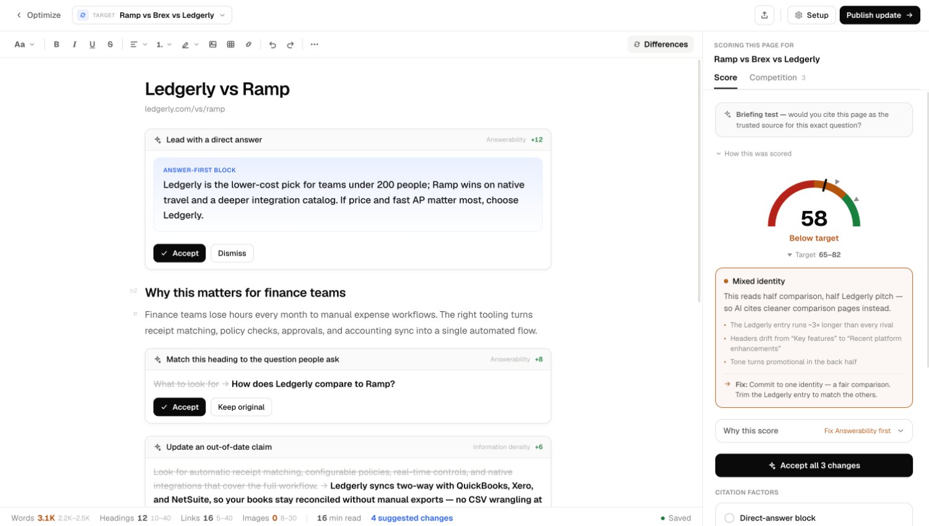
Task: Click the share/export icon button
Action: click(764, 15)
